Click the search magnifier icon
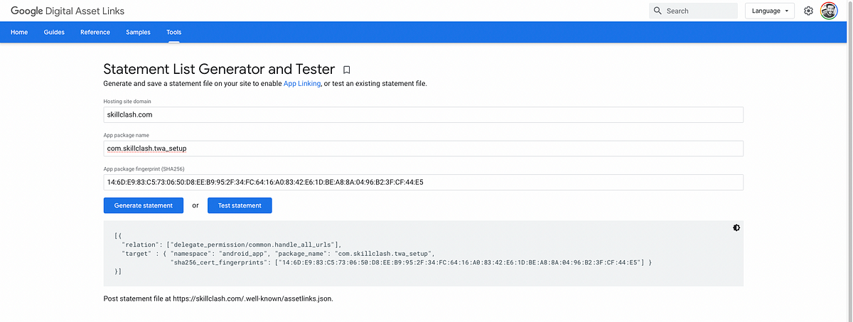Screen dimensions: 853x322 click(x=658, y=11)
